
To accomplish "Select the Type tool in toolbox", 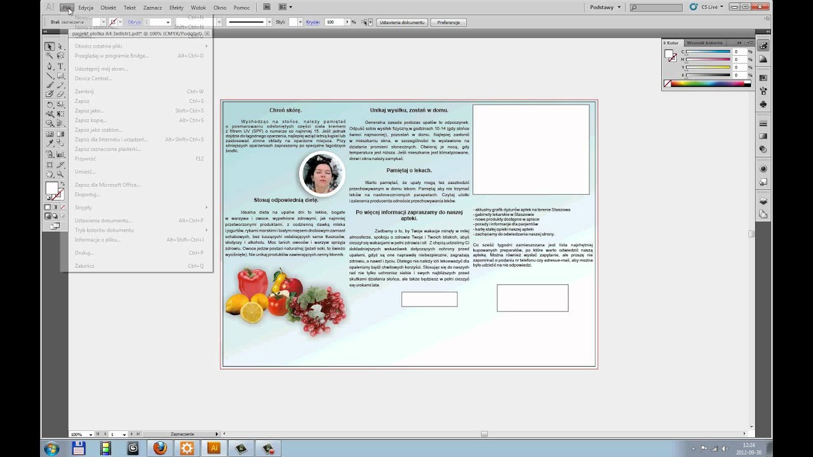I will pos(60,66).
